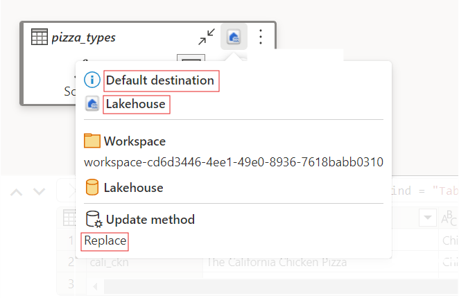Click the Update method database icon

[94, 219]
